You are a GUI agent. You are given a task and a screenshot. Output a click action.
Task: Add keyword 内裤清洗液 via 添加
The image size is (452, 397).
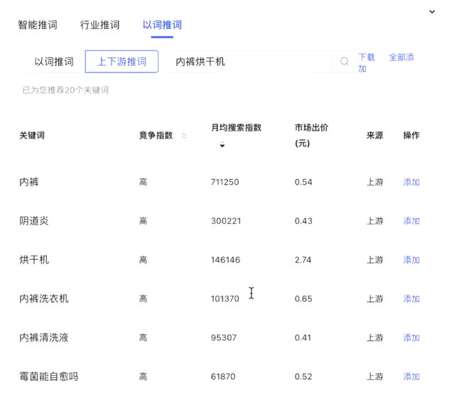[x=411, y=337]
